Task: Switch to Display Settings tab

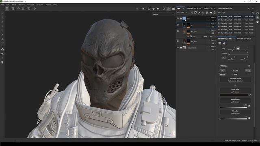Action: tap(210, 9)
